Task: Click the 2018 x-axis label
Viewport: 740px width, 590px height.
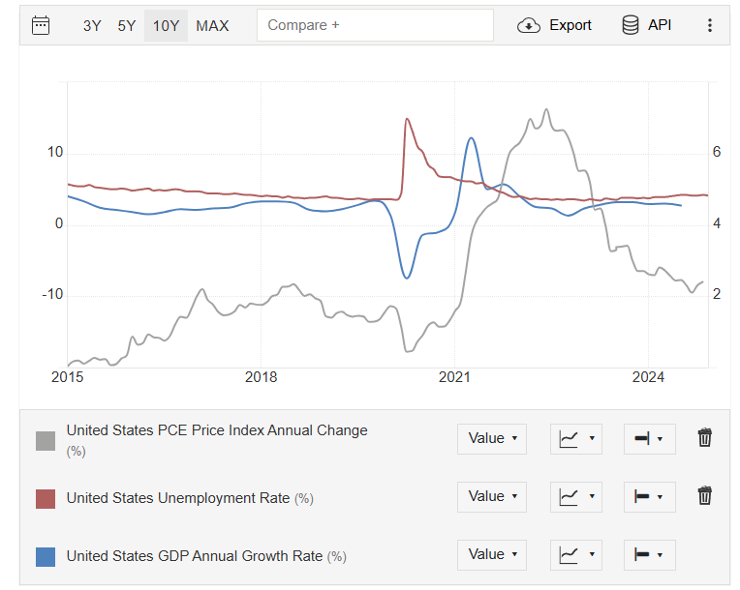Action: (261, 377)
